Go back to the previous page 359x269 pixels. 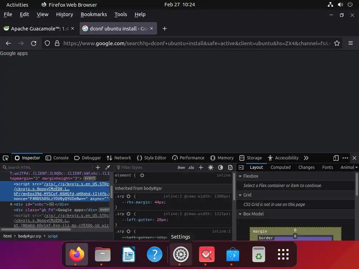pyautogui.click(x=8, y=43)
